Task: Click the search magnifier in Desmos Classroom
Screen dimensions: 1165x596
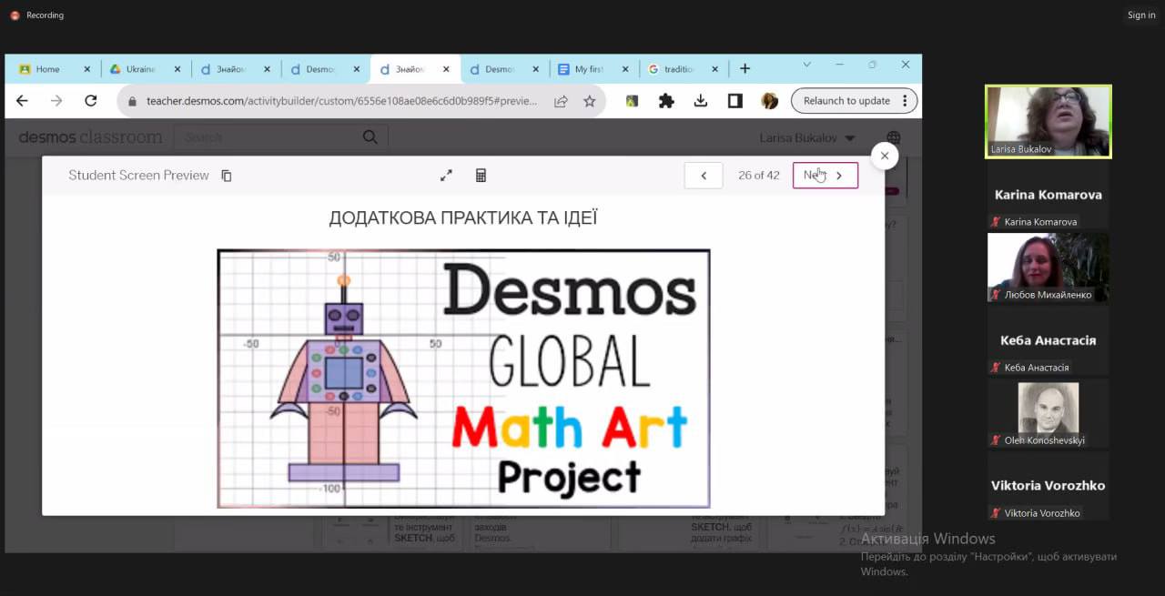Action: point(370,137)
